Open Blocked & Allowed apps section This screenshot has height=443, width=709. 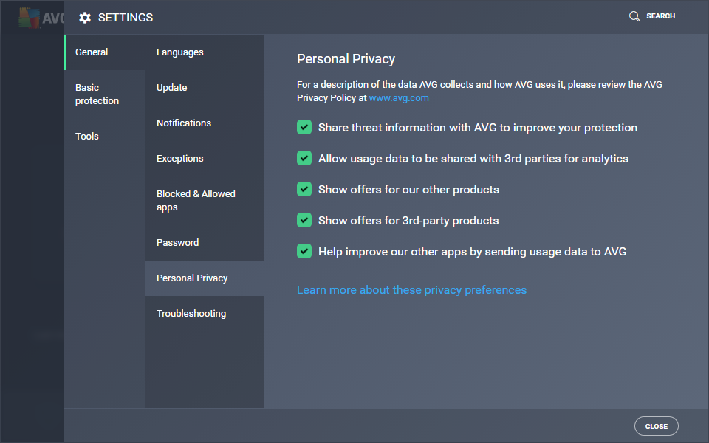click(196, 201)
